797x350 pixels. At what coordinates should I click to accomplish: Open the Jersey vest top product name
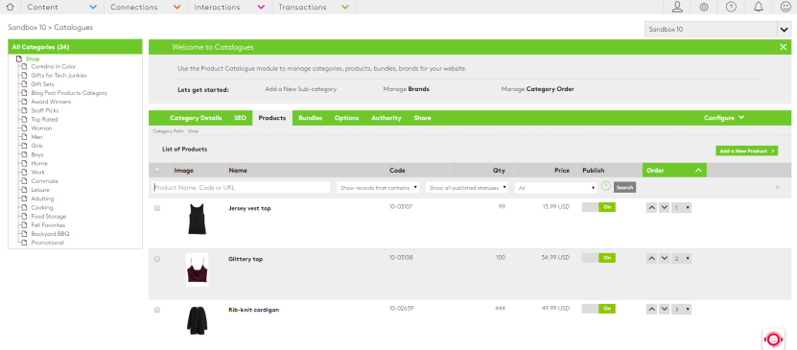[x=249, y=208]
